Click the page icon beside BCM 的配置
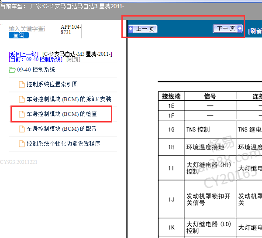Screen dimensions: 262x238 tap(22, 129)
